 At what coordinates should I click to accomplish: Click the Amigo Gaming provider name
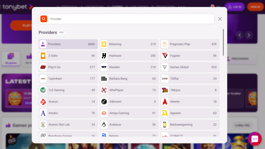[x=119, y=113]
